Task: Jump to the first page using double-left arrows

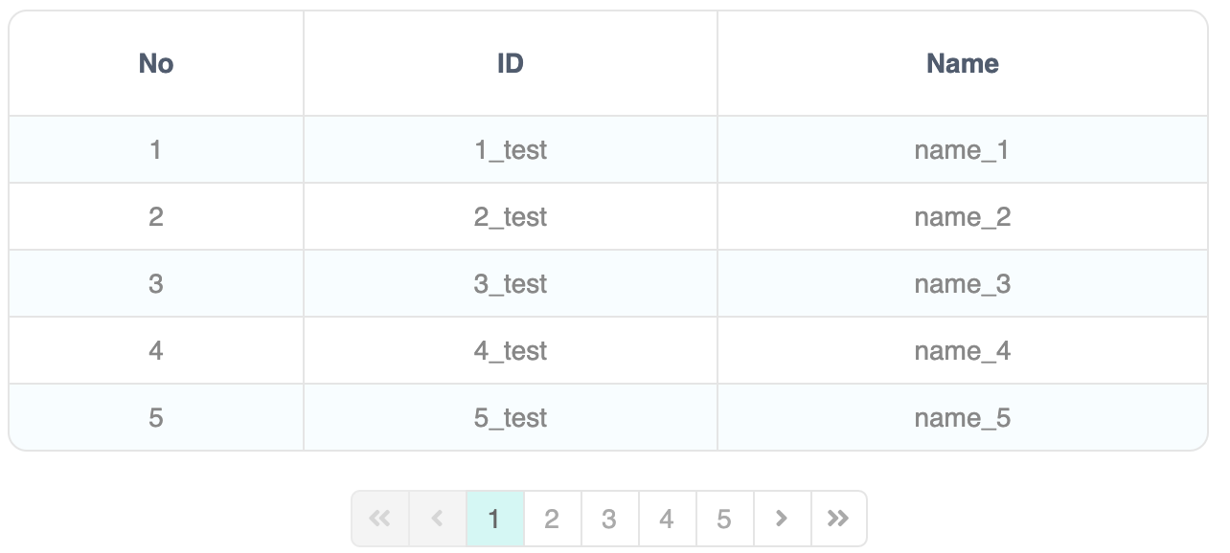Action: [379, 519]
